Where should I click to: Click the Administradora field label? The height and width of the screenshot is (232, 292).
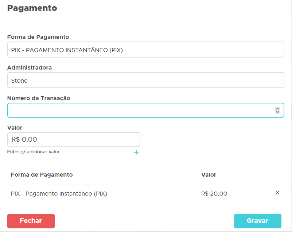click(30, 68)
